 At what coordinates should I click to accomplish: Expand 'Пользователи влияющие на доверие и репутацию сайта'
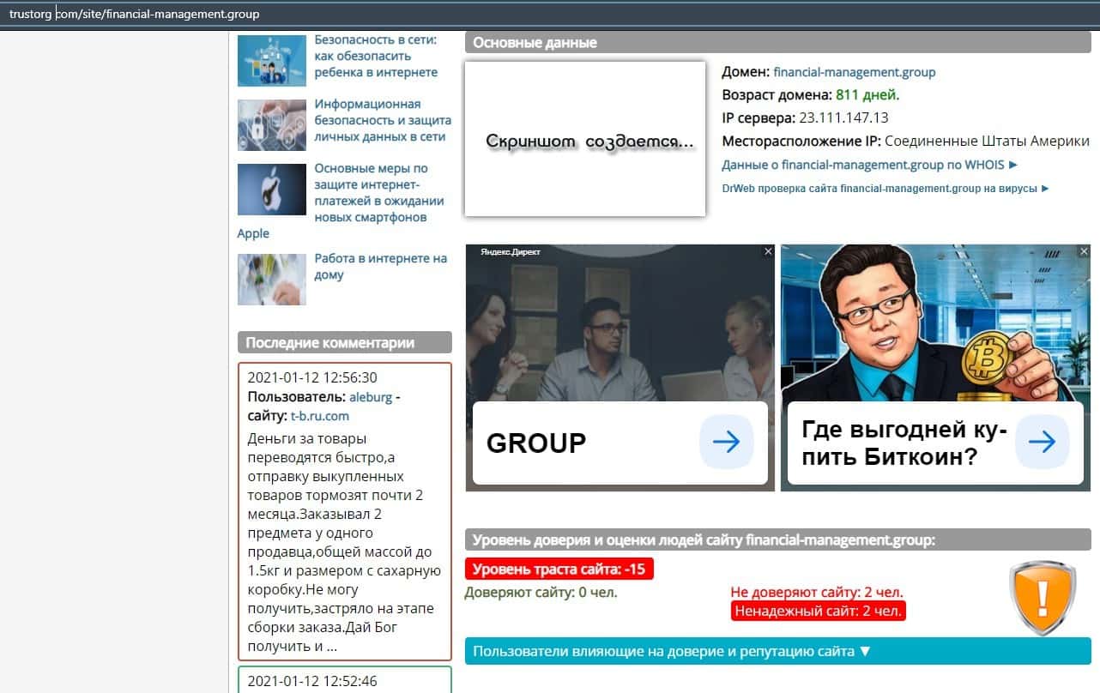click(778, 651)
